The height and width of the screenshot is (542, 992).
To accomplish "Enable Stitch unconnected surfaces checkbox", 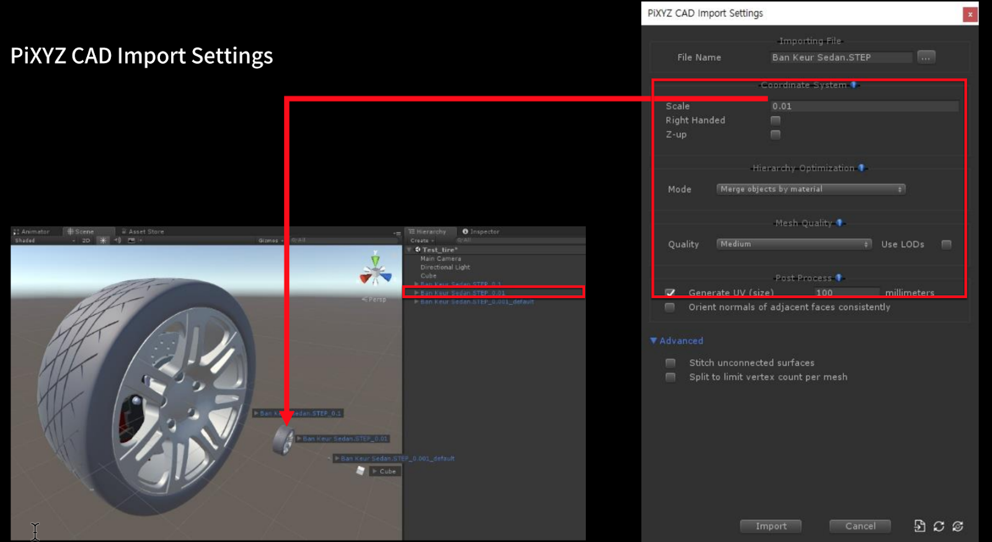I will 670,363.
